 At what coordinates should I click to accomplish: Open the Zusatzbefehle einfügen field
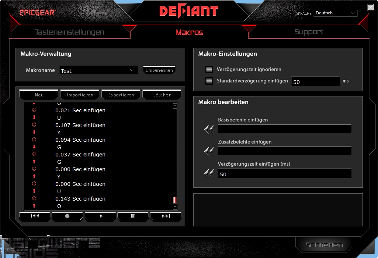[x=284, y=151]
